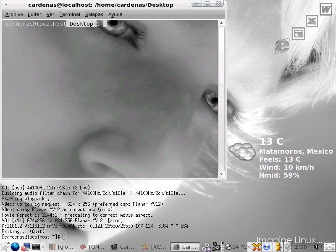Click the yellow figure messenger tray icon
336x252 pixels.
coord(278,247)
